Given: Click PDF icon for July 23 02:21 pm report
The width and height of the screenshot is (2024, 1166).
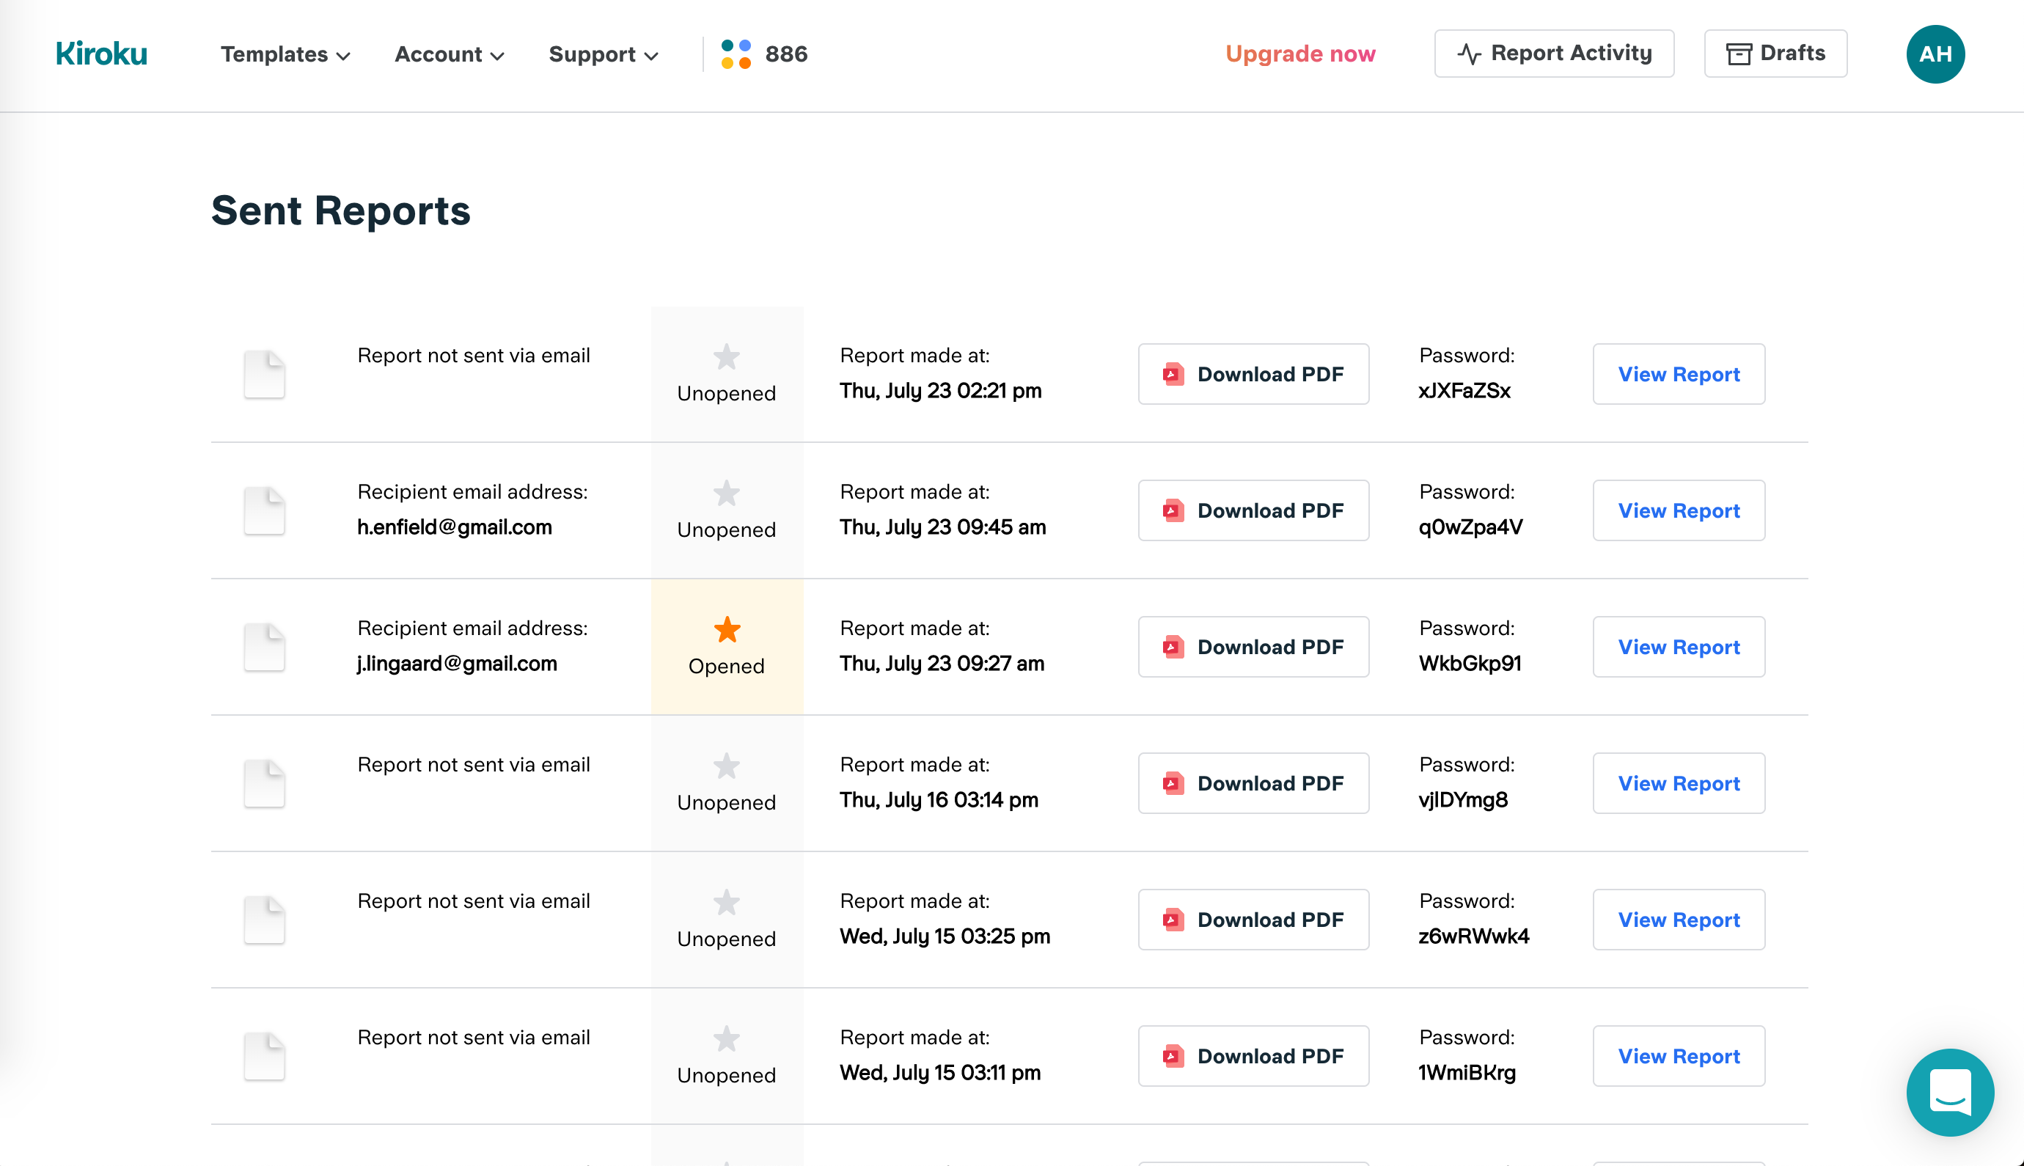Looking at the screenshot, I should (x=1173, y=374).
